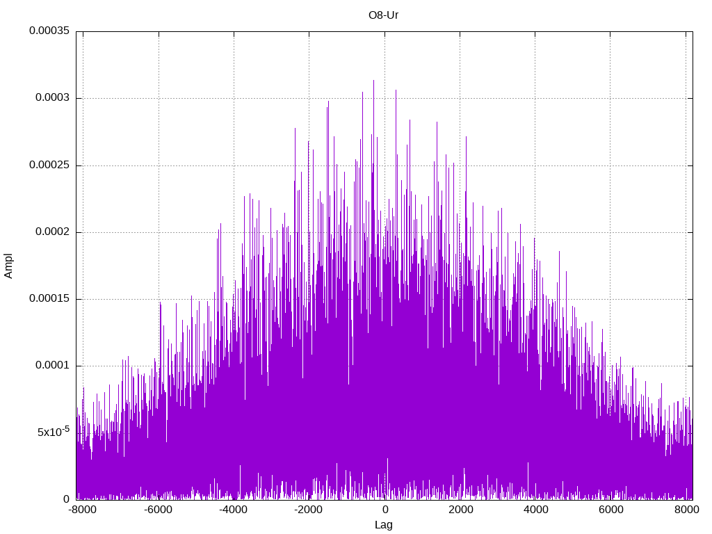Click the Ampl axis label
The image size is (712, 534).
[x=8, y=266]
